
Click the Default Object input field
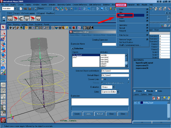click(x=115, y=75)
